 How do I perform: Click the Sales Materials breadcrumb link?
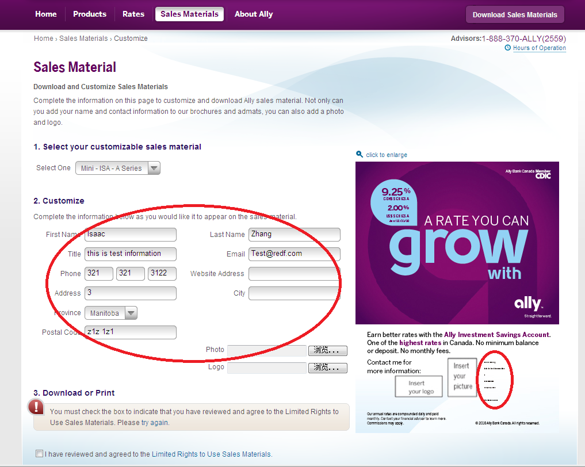point(83,39)
